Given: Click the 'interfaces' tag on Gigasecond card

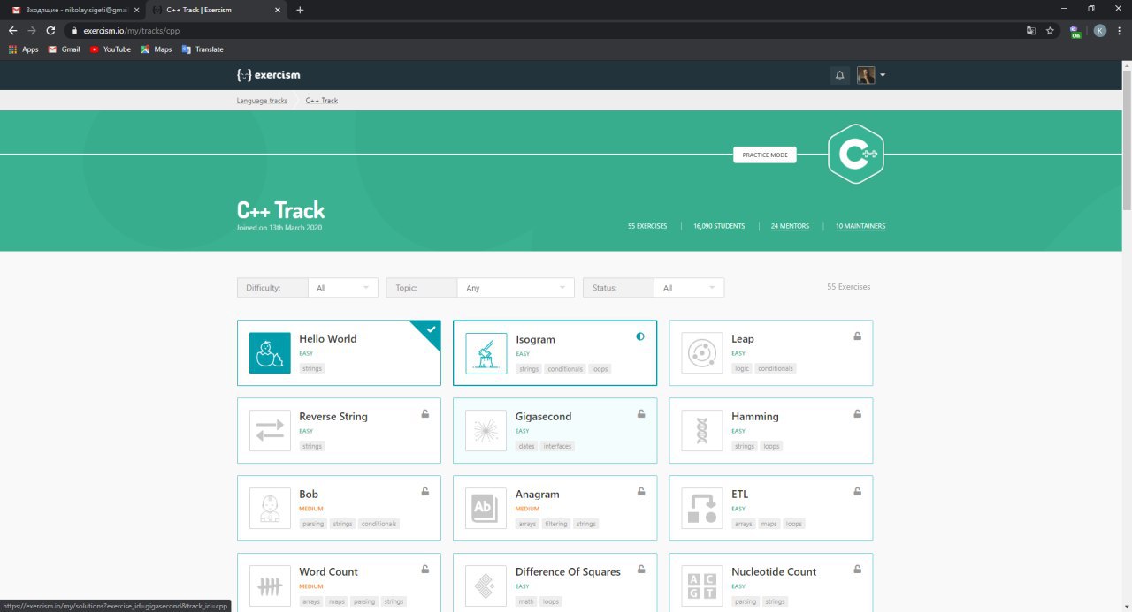Looking at the screenshot, I should tap(557, 447).
